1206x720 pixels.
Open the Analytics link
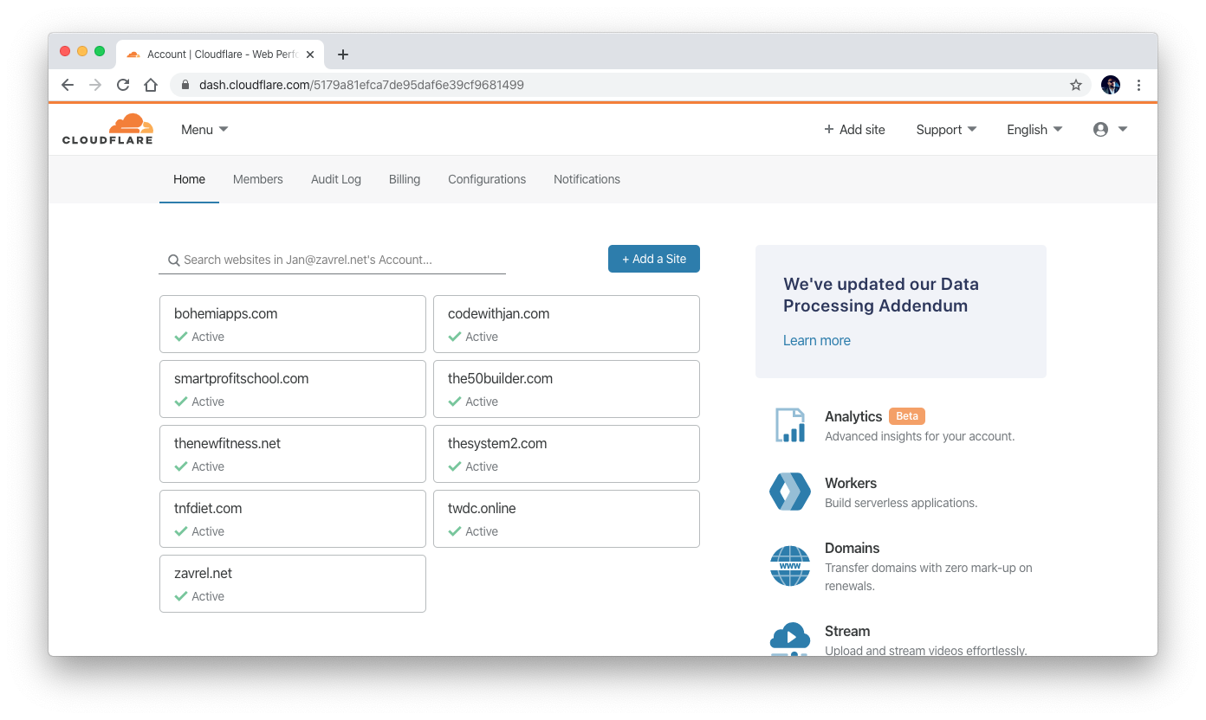[853, 416]
